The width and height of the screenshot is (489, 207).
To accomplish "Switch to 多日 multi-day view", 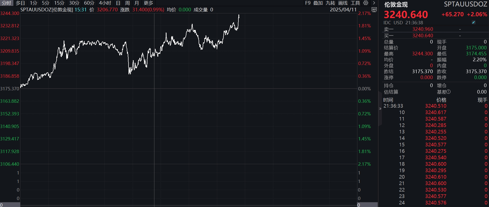I will coord(20,3).
